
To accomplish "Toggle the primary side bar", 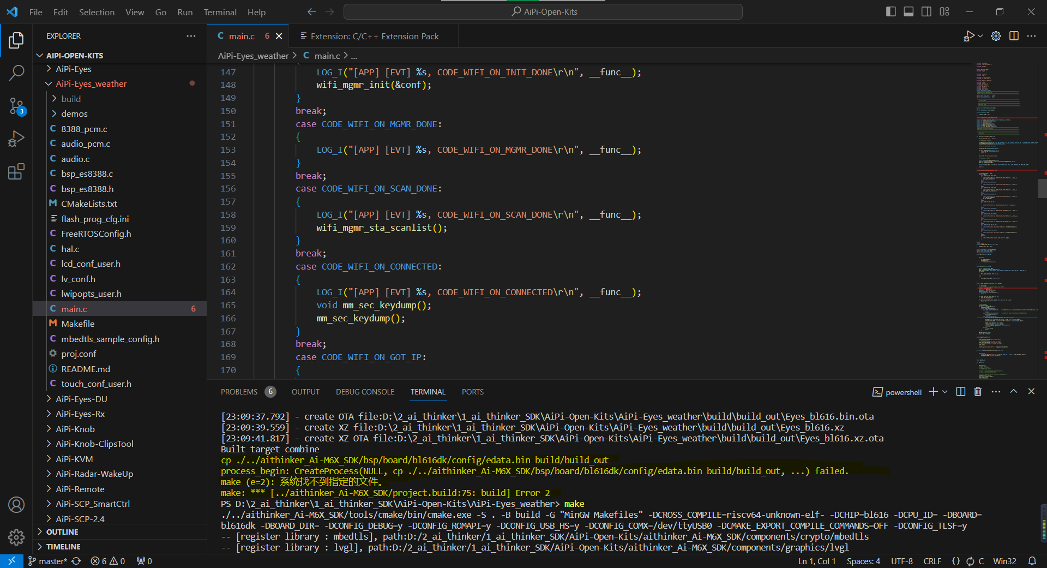I will tap(891, 11).
